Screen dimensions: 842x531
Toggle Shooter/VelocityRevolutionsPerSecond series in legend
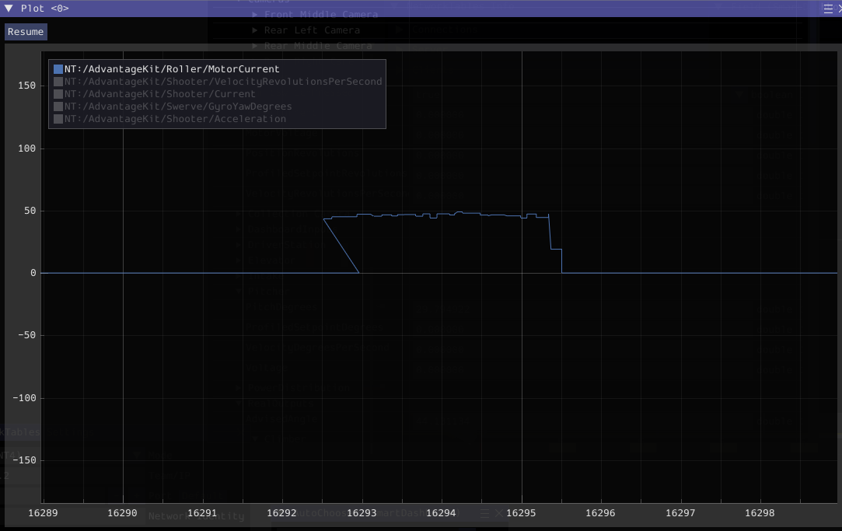tap(218, 81)
